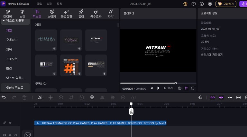Click the microphone voiceover record icon
Screen dimensions: 247x137
tap(200, 97)
